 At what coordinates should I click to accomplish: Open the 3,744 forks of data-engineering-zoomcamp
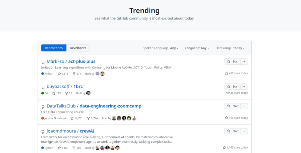pos(92,118)
